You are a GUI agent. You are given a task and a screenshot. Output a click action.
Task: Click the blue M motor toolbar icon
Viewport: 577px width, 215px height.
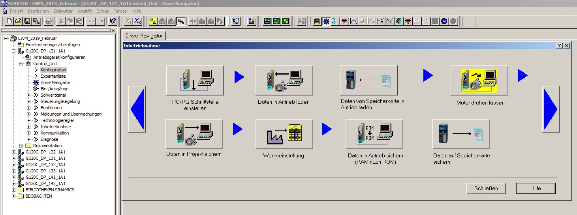(444, 21)
